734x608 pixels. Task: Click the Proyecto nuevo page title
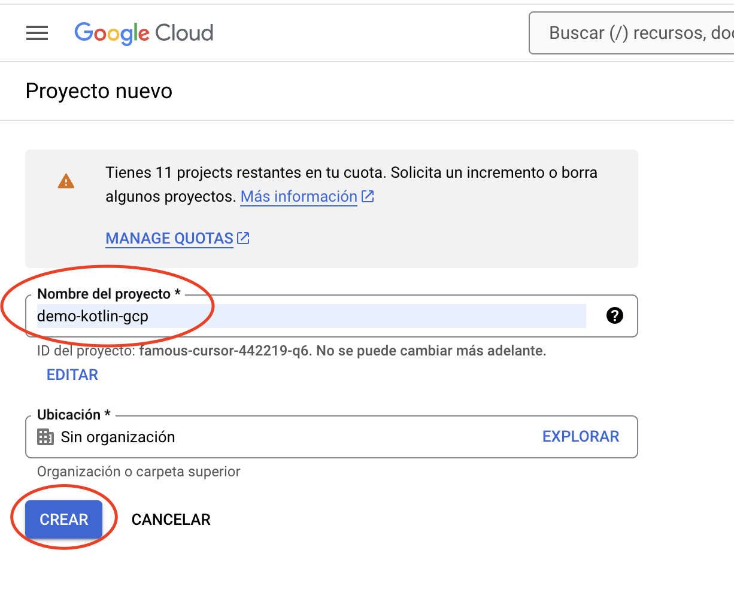[98, 90]
